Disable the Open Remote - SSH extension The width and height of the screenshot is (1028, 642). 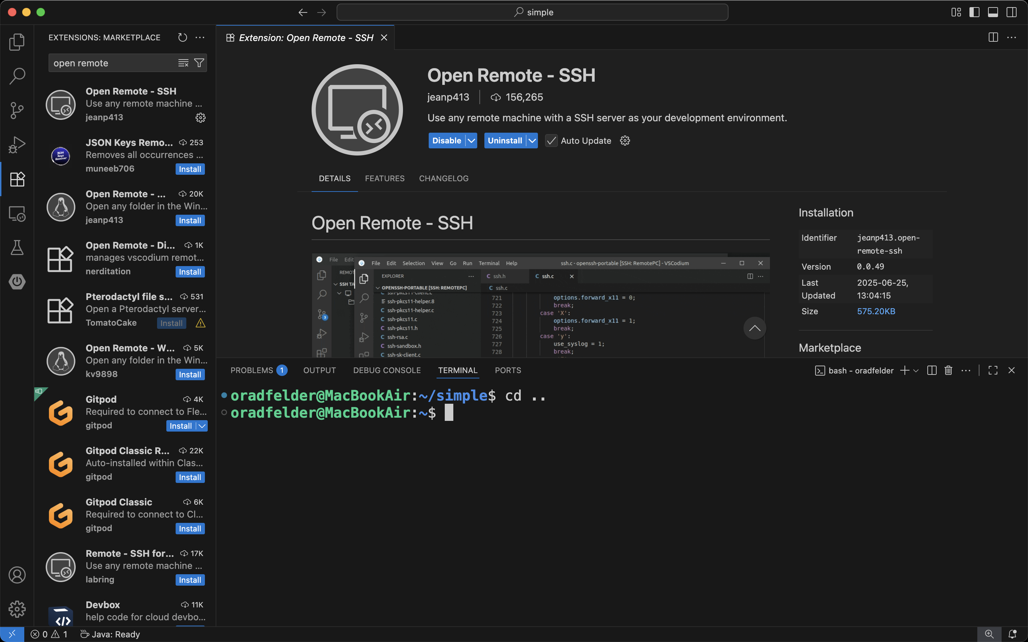[x=447, y=141]
